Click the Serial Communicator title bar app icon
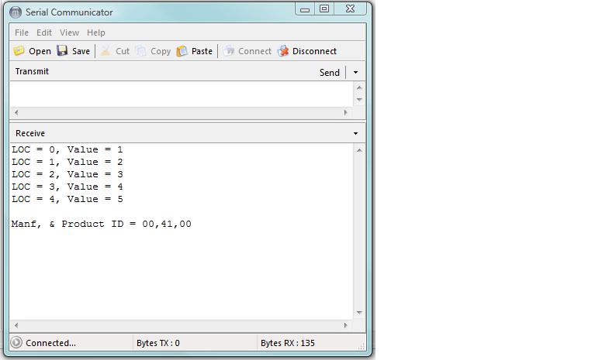The width and height of the screenshot is (609, 360). coord(16,12)
